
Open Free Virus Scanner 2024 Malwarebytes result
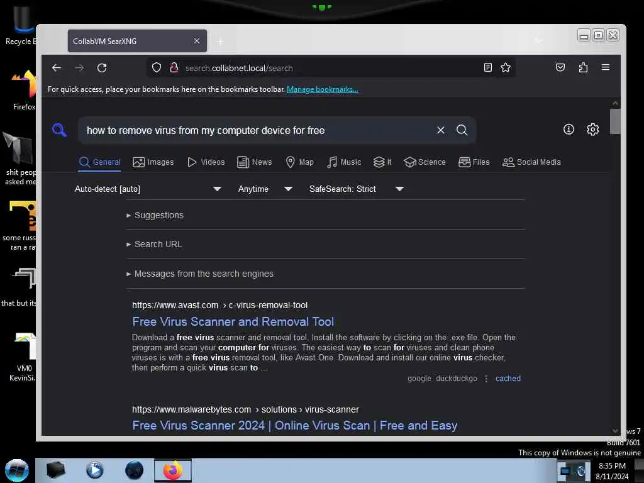pos(294,426)
